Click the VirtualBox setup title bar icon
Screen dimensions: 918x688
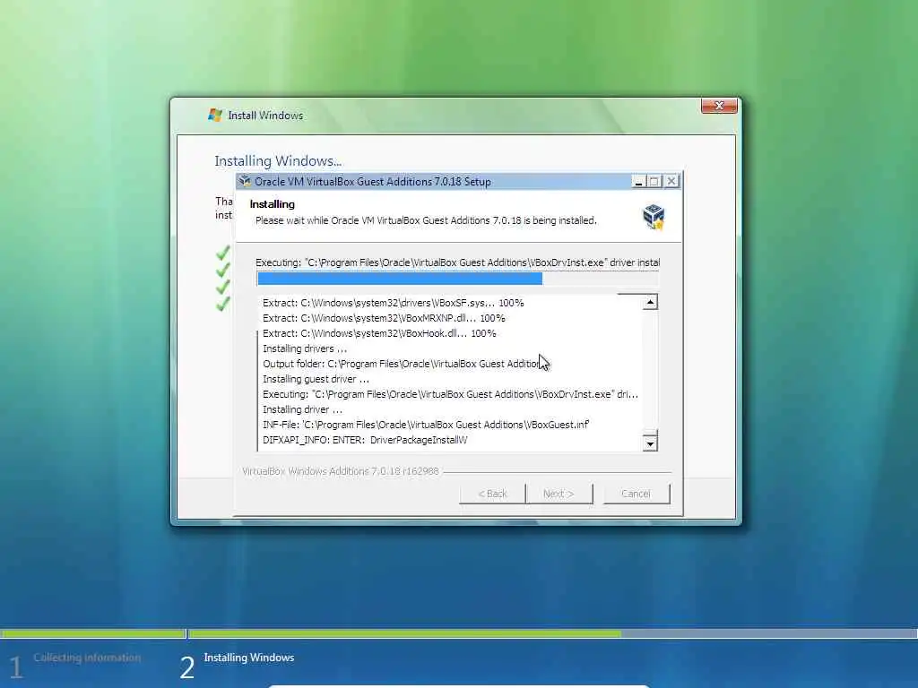click(245, 181)
